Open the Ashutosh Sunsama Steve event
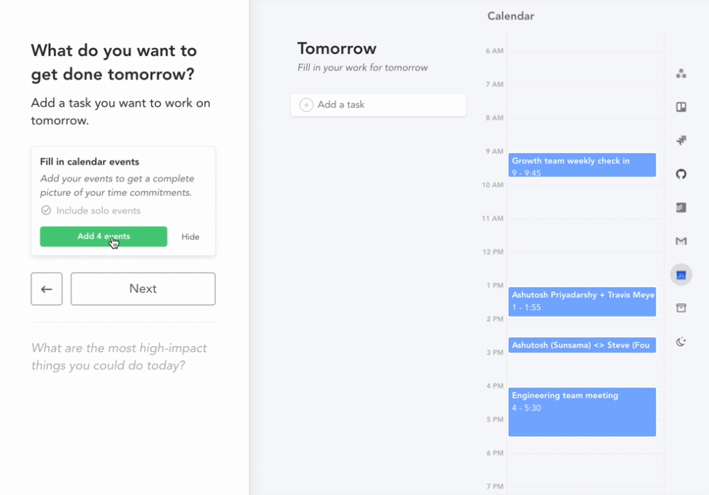Screen dimensions: 709x495 (581, 345)
